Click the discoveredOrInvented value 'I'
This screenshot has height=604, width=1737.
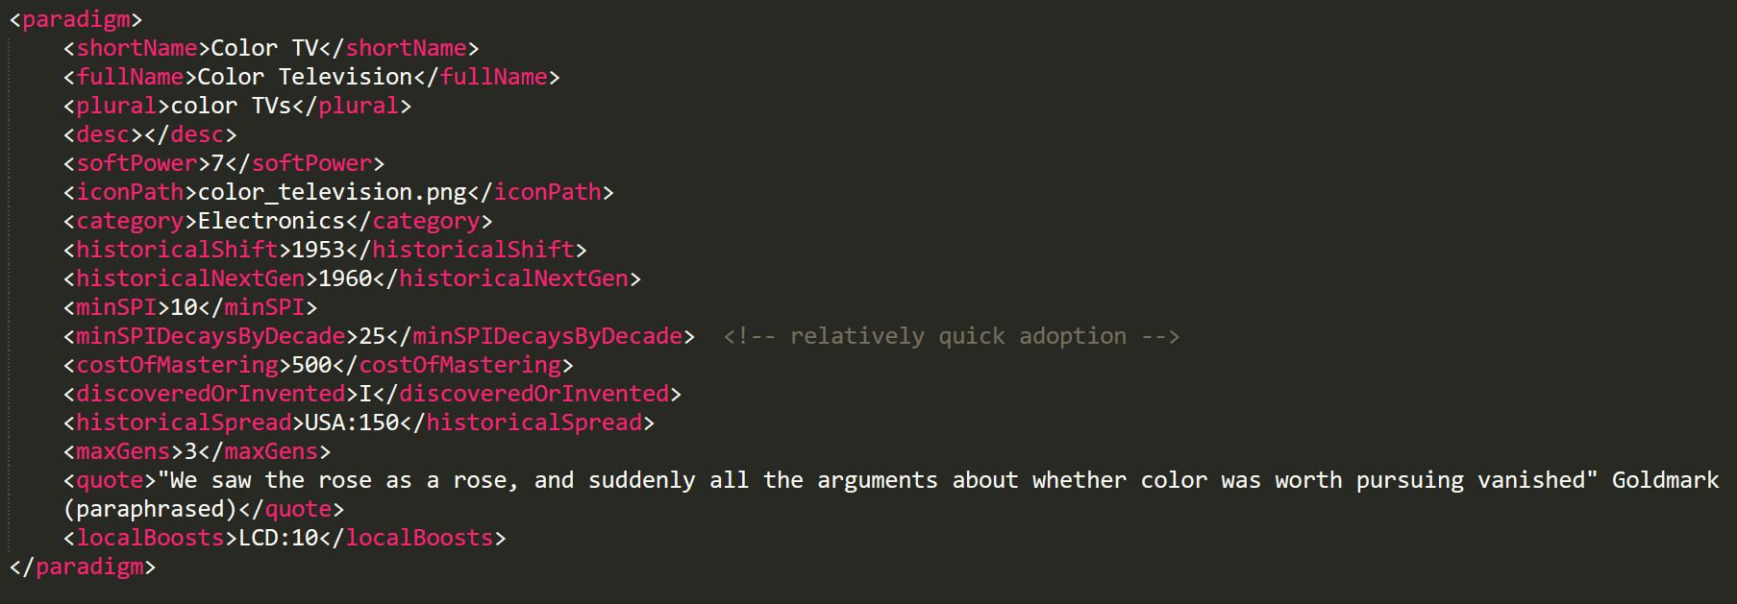tap(365, 394)
